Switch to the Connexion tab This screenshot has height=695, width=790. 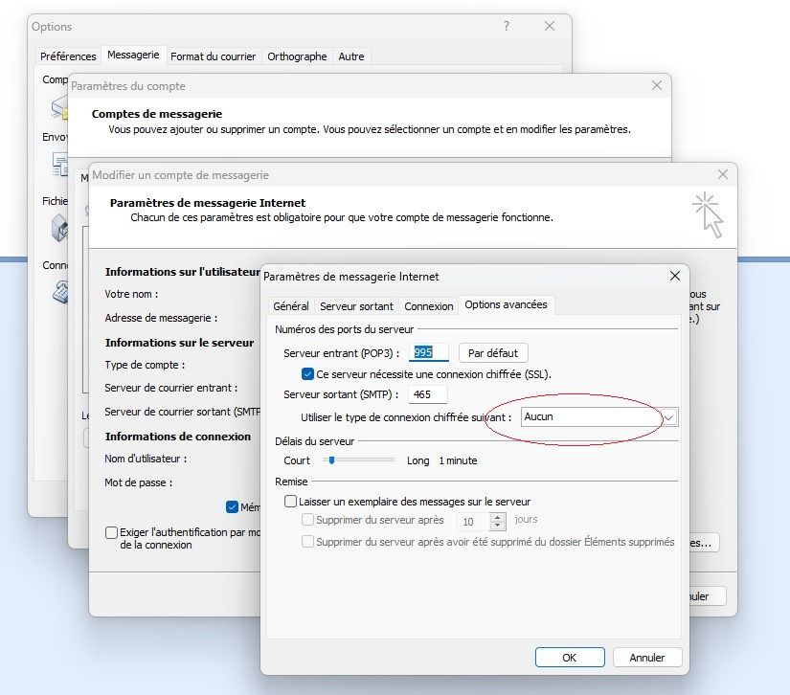coord(429,306)
